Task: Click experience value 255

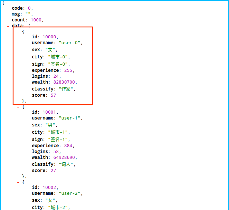Action: click(x=68, y=70)
